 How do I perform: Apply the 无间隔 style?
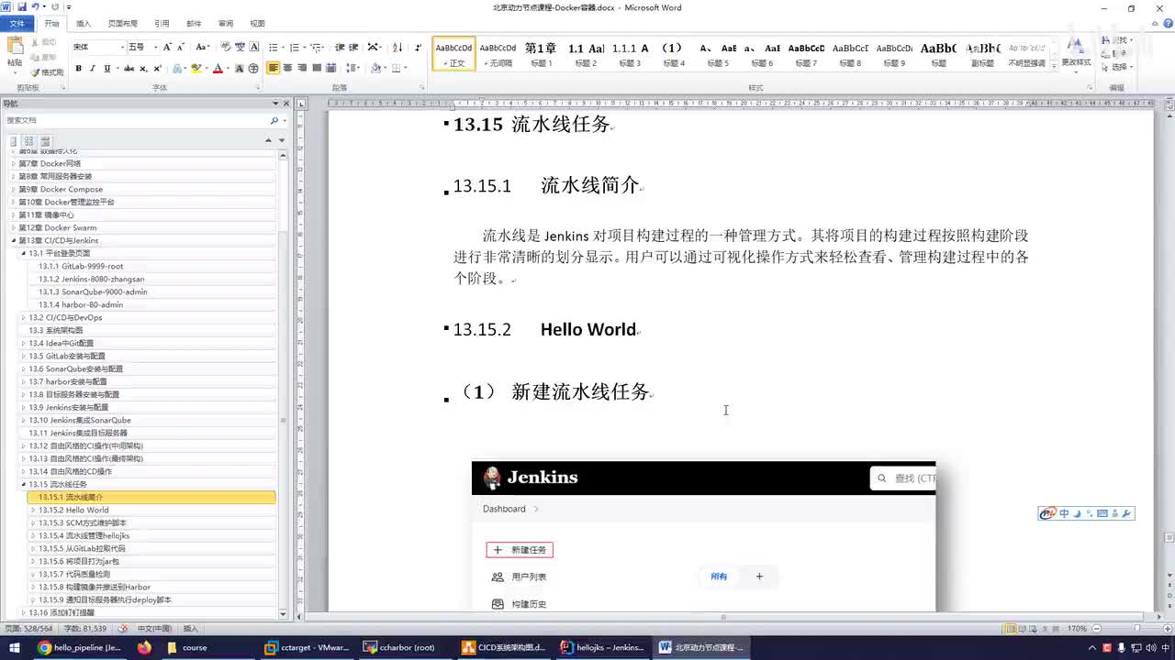pyautogui.click(x=498, y=54)
